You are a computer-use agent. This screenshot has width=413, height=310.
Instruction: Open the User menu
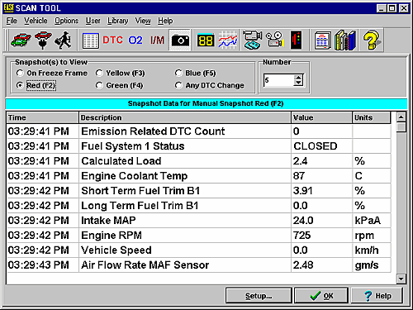point(93,21)
